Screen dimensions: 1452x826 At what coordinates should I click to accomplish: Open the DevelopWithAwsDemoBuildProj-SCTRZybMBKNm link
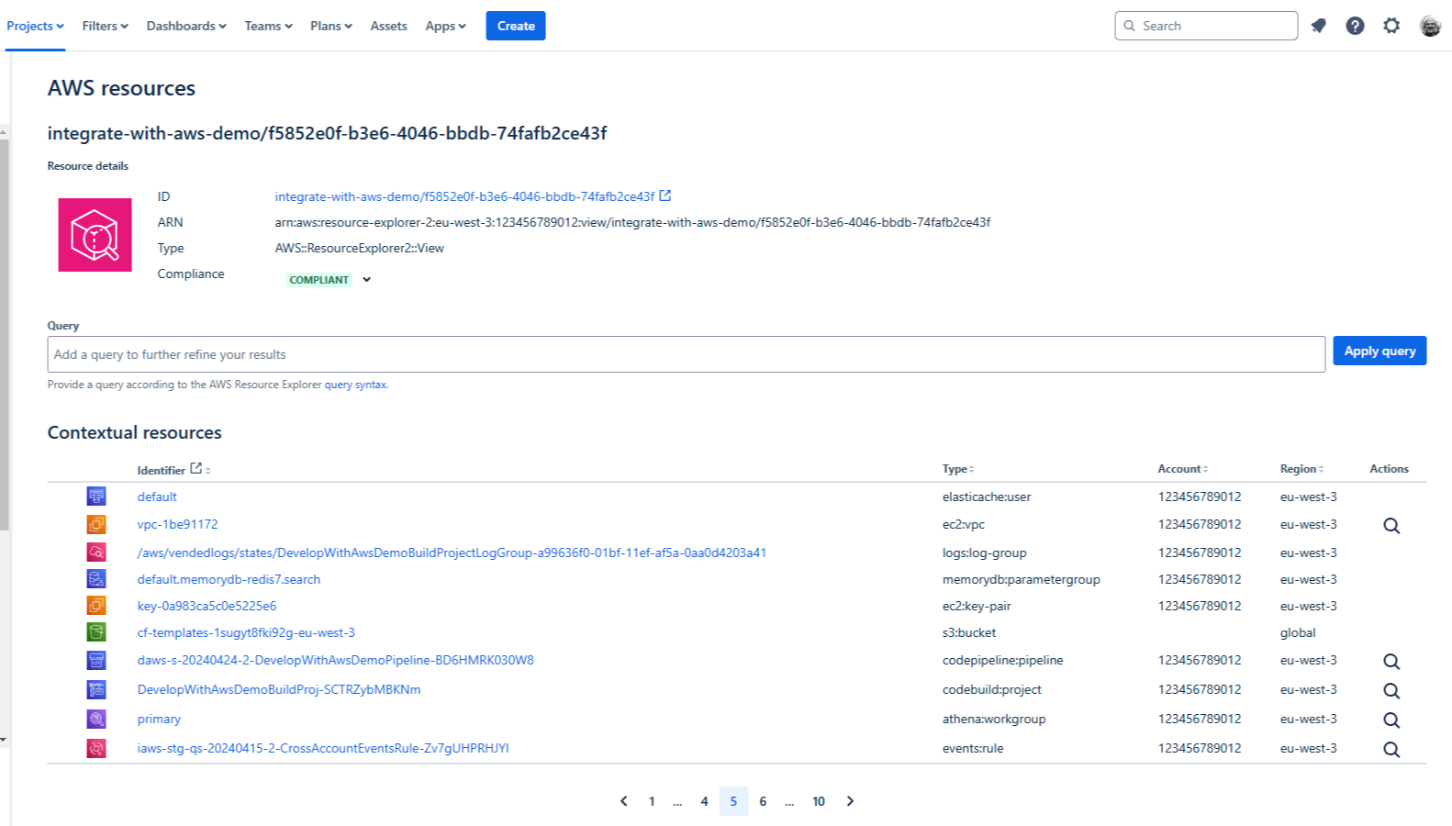(279, 689)
